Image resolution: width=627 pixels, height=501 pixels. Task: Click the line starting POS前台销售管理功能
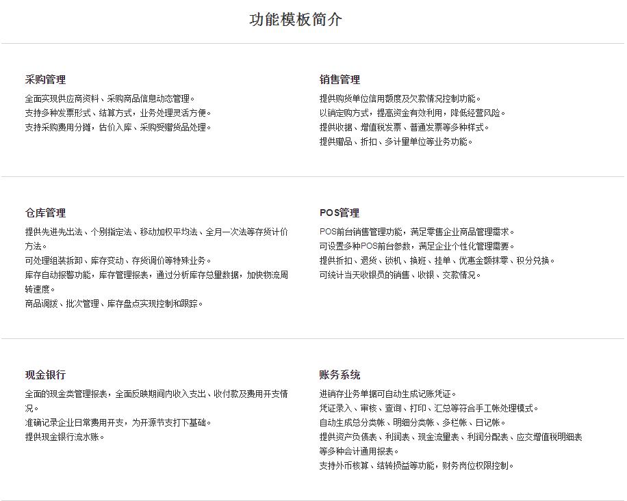416,232
